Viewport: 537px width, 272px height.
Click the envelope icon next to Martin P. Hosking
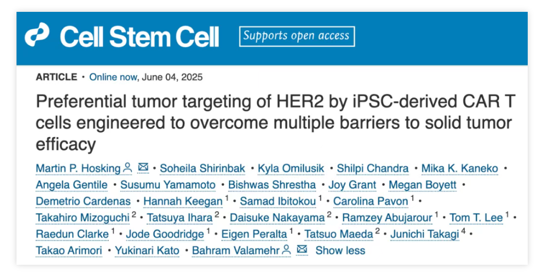[143, 167]
